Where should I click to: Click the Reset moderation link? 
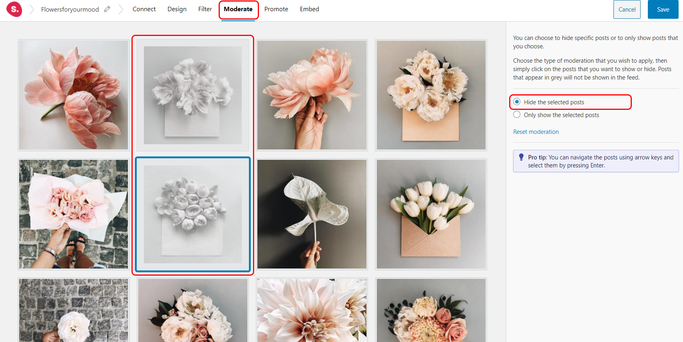pyautogui.click(x=536, y=132)
